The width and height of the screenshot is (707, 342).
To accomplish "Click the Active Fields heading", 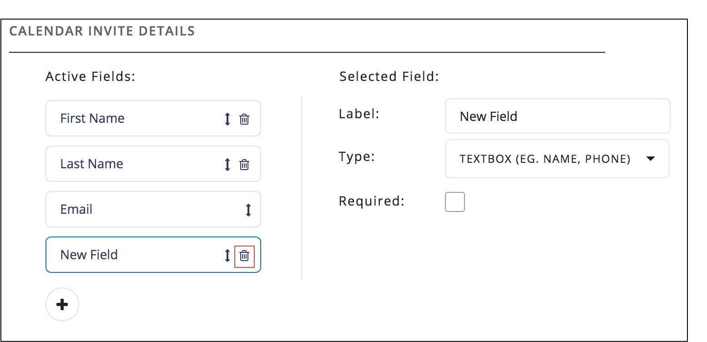I will [x=91, y=76].
